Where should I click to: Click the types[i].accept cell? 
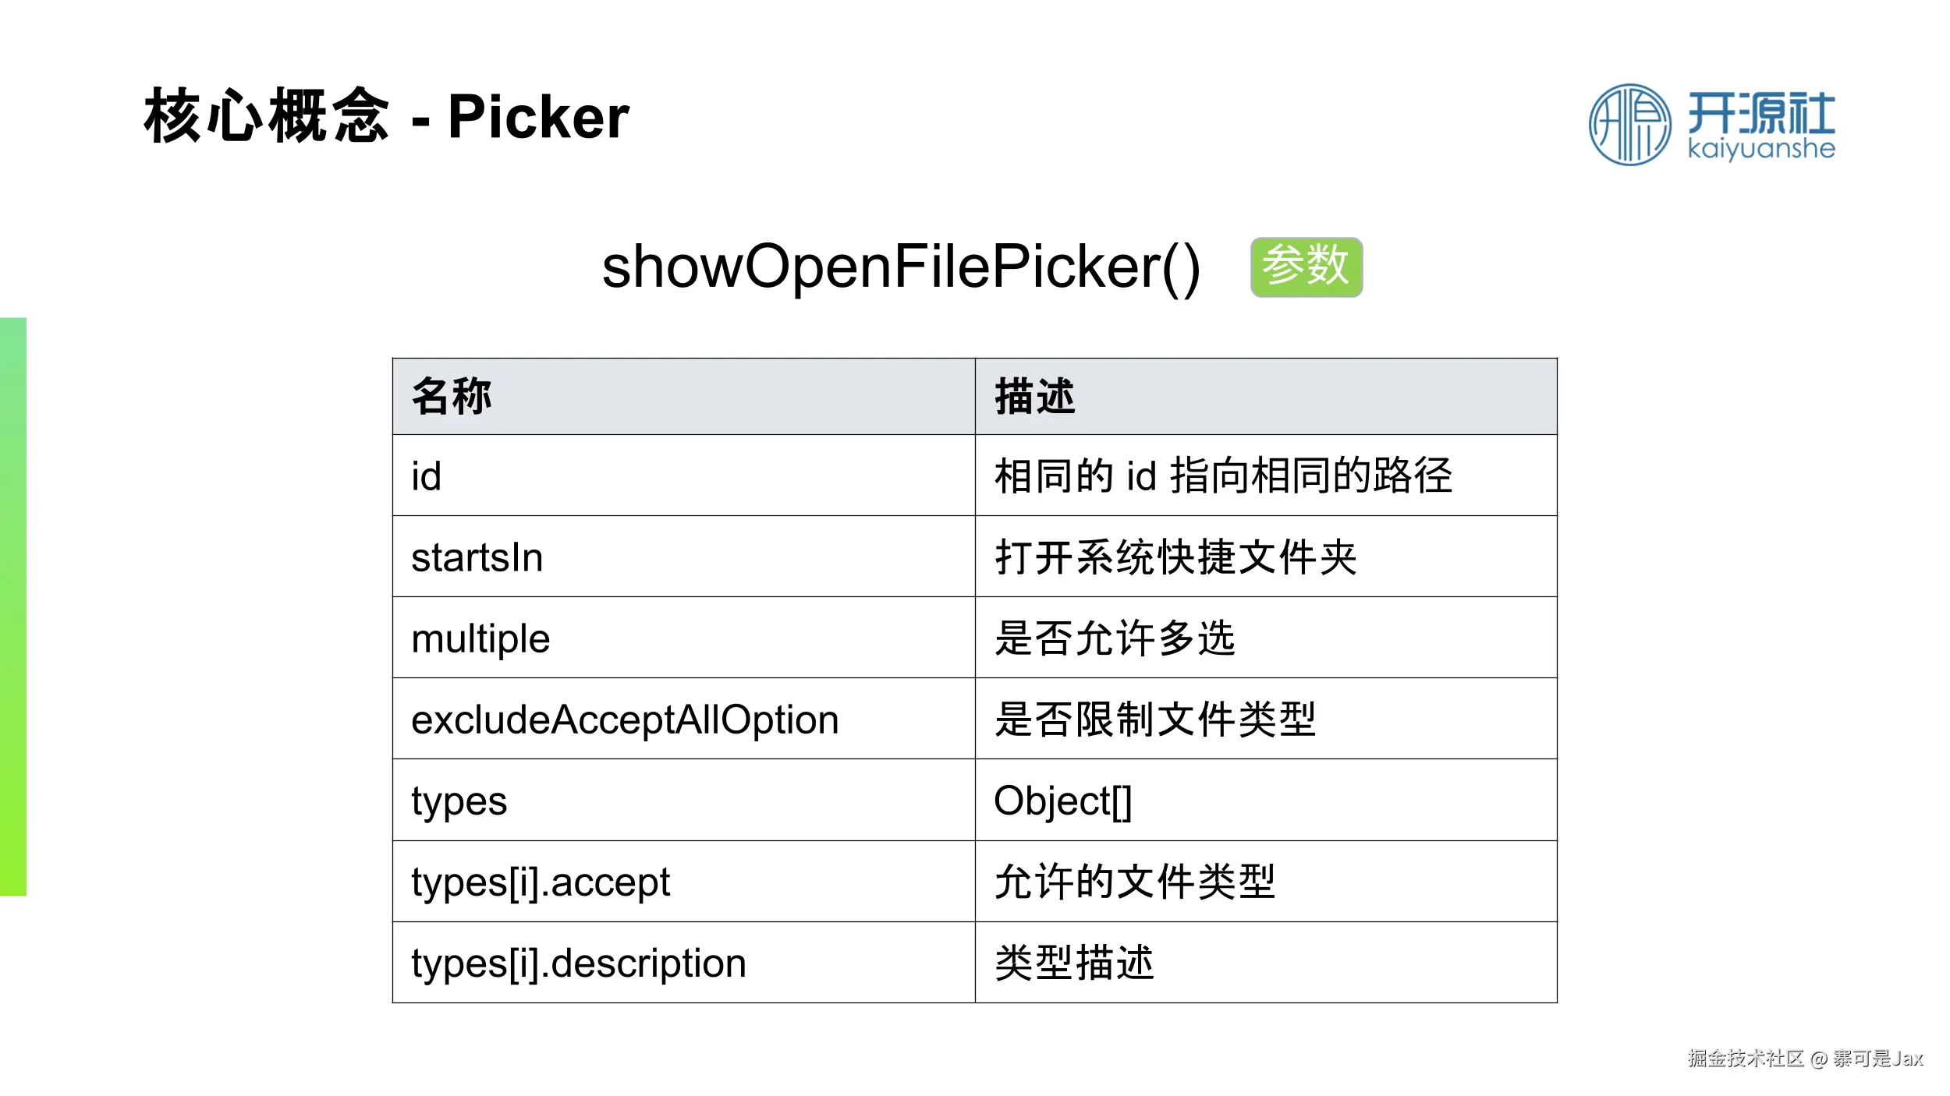(683, 881)
